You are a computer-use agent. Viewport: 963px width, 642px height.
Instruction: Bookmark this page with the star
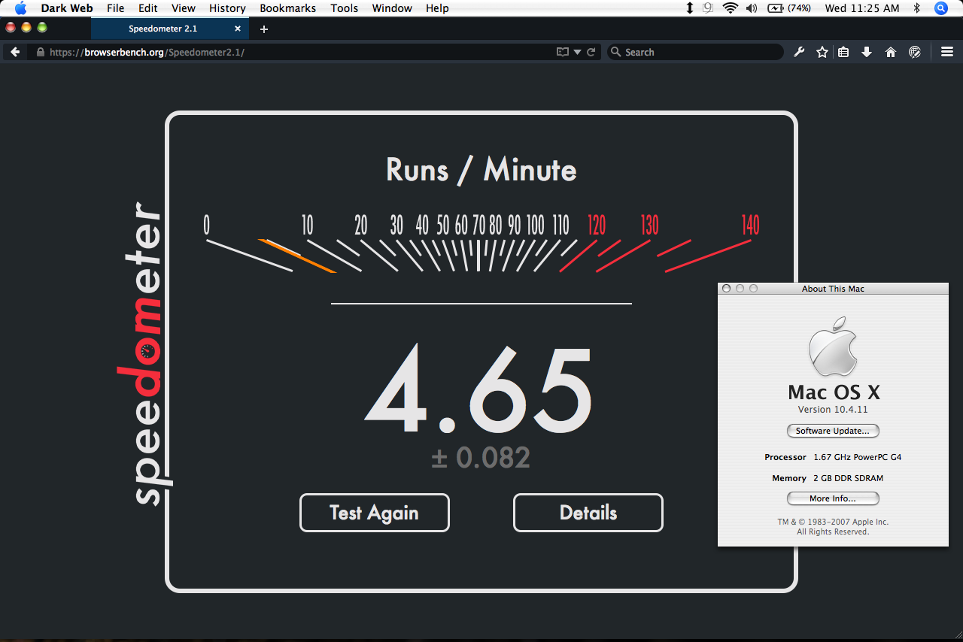click(x=822, y=52)
